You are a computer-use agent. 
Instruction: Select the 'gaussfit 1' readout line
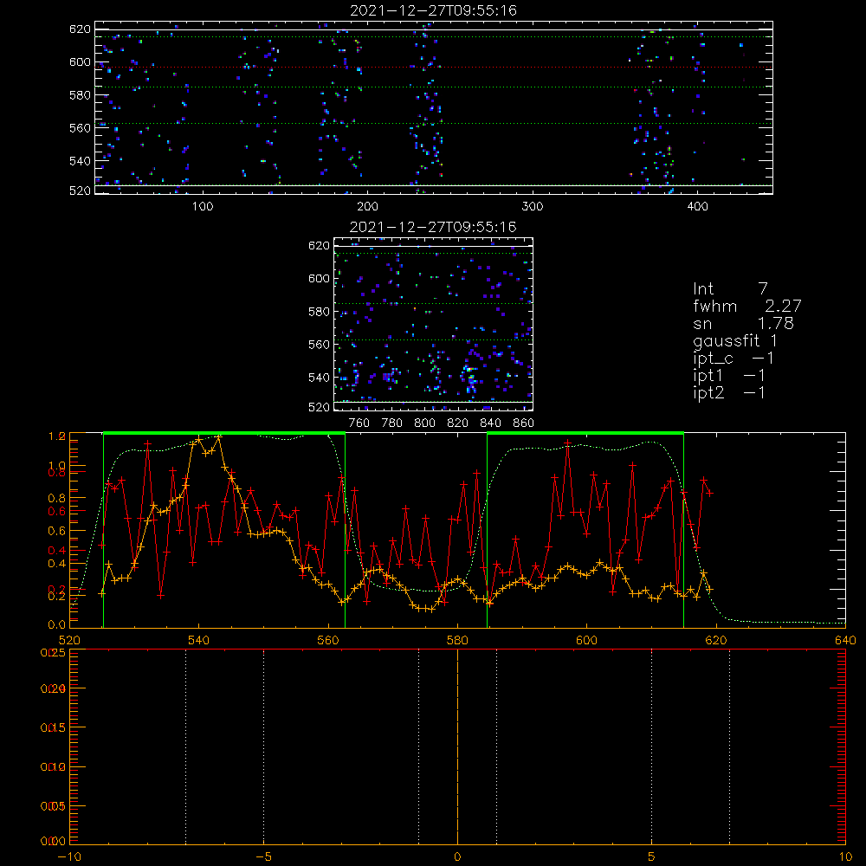coord(735,340)
